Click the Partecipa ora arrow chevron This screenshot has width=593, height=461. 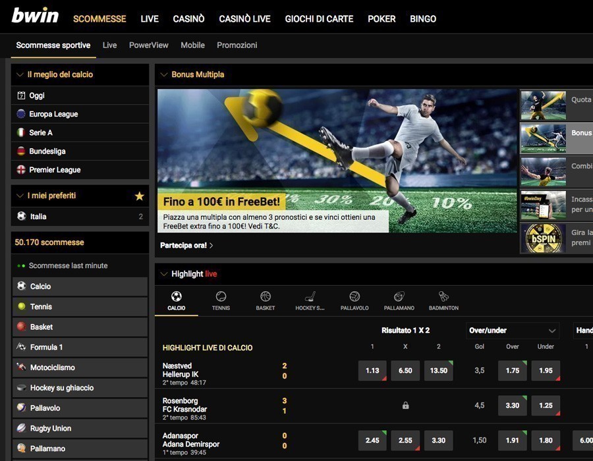pyautogui.click(x=211, y=245)
